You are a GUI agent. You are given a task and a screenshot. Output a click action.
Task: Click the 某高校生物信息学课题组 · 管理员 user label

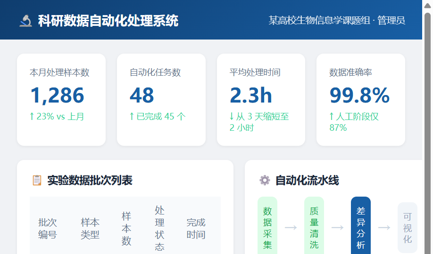[x=337, y=20]
